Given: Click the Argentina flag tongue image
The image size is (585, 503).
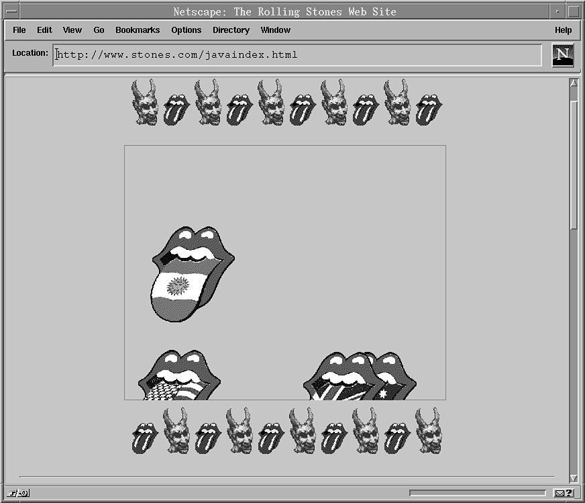Looking at the screenshot, I should pos(193,274).
